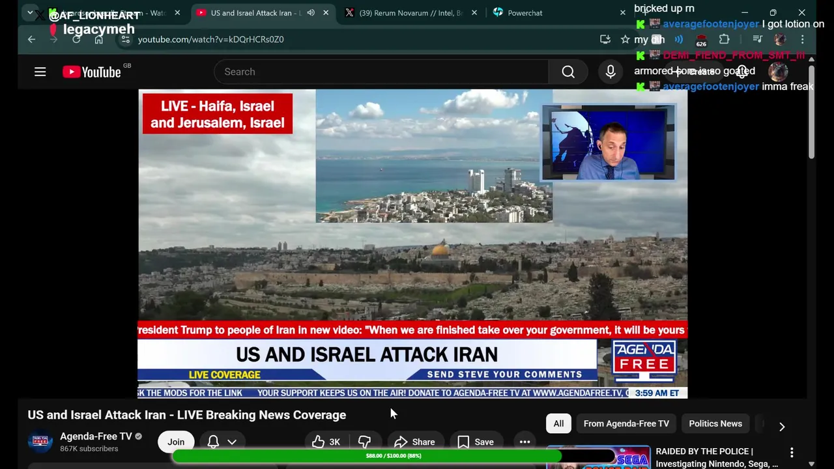This screenshot has height=469, width=834.
Task: Open more actions ellipsis under video
Action: [x=525, y=442]
